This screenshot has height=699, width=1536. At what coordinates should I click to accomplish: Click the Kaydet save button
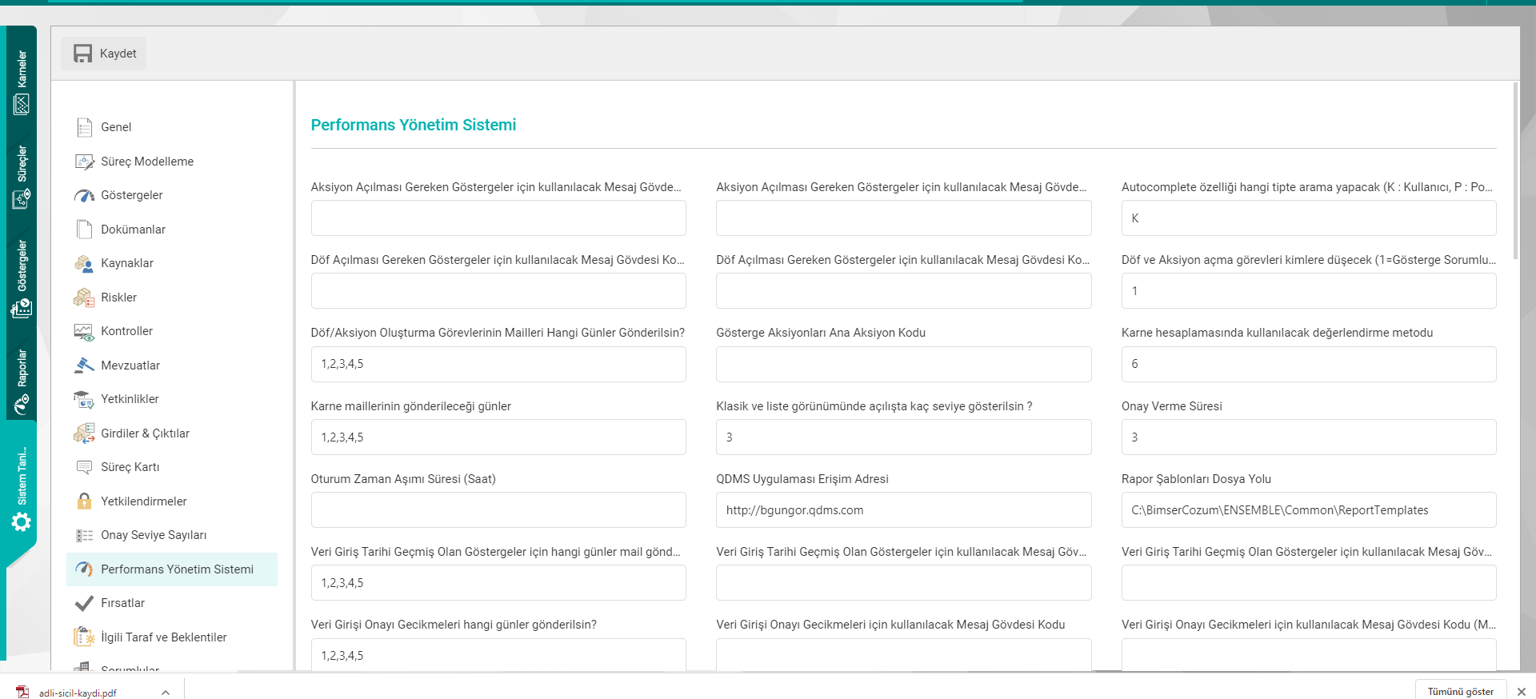pyautogui.click(x=104, y=54)
